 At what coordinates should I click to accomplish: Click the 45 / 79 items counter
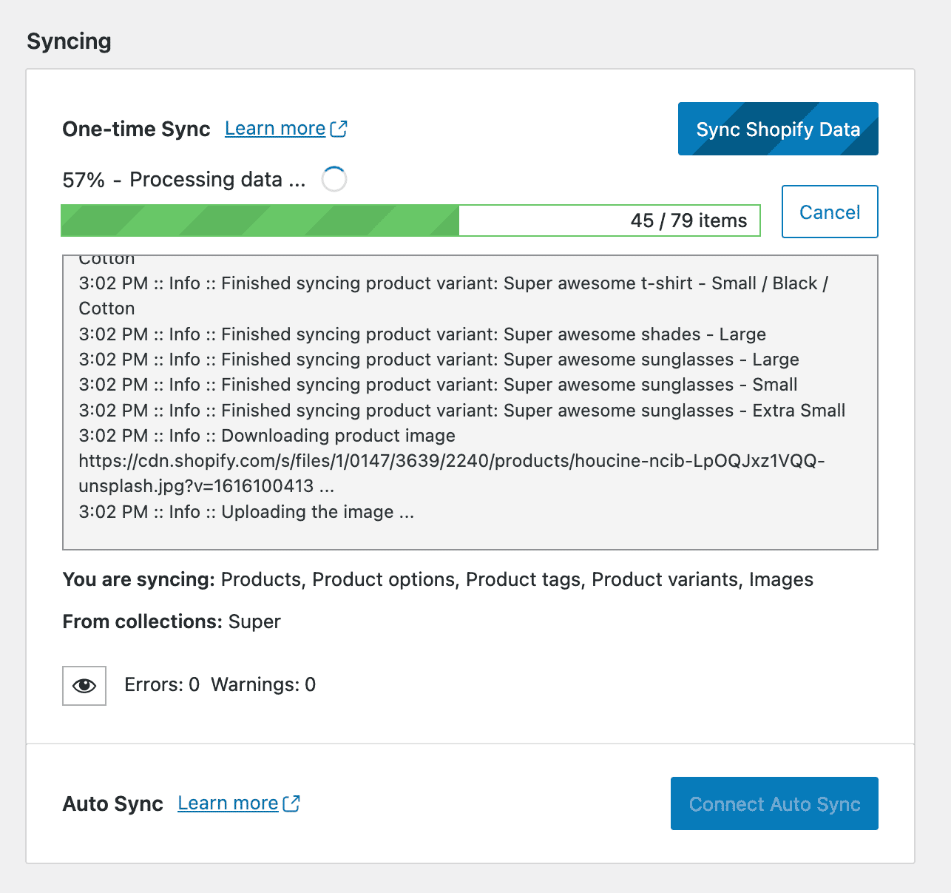click(688, 220)
